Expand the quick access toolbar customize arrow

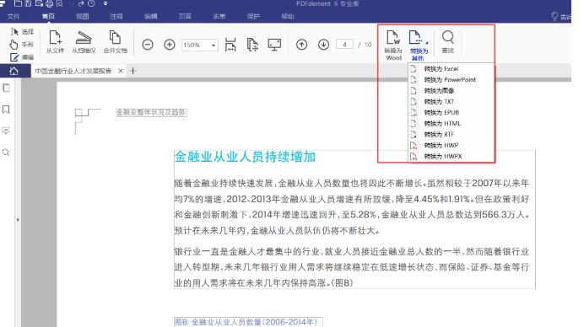[105, 3]
